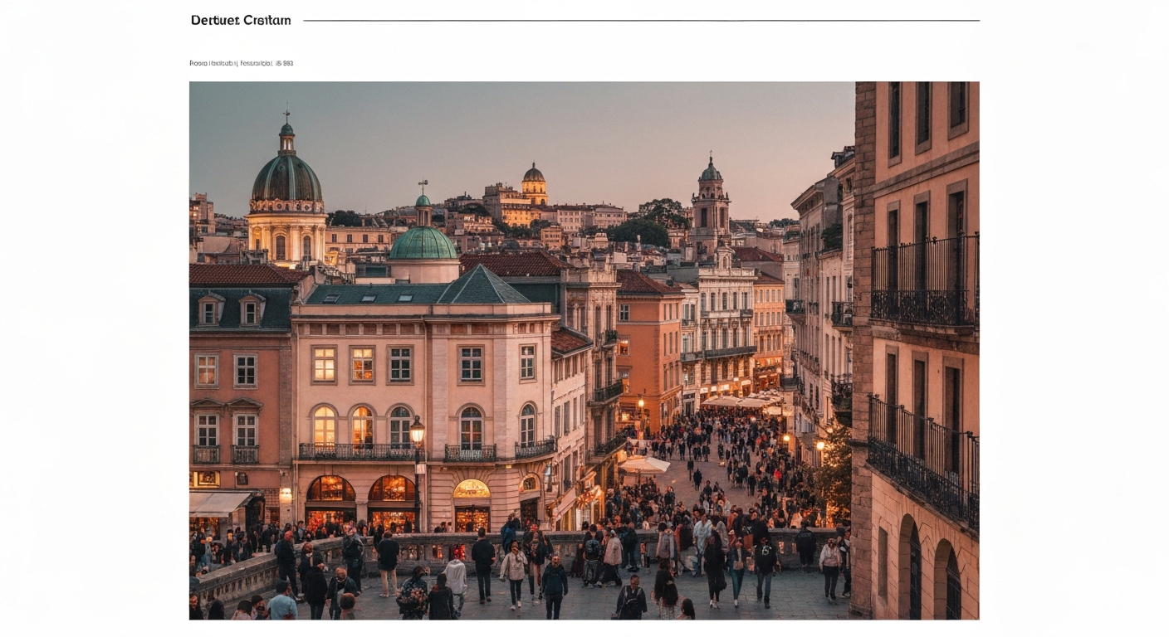Click the small teal dome in the center
This screenshot has width=1169, height=637.
pos(423,242)
